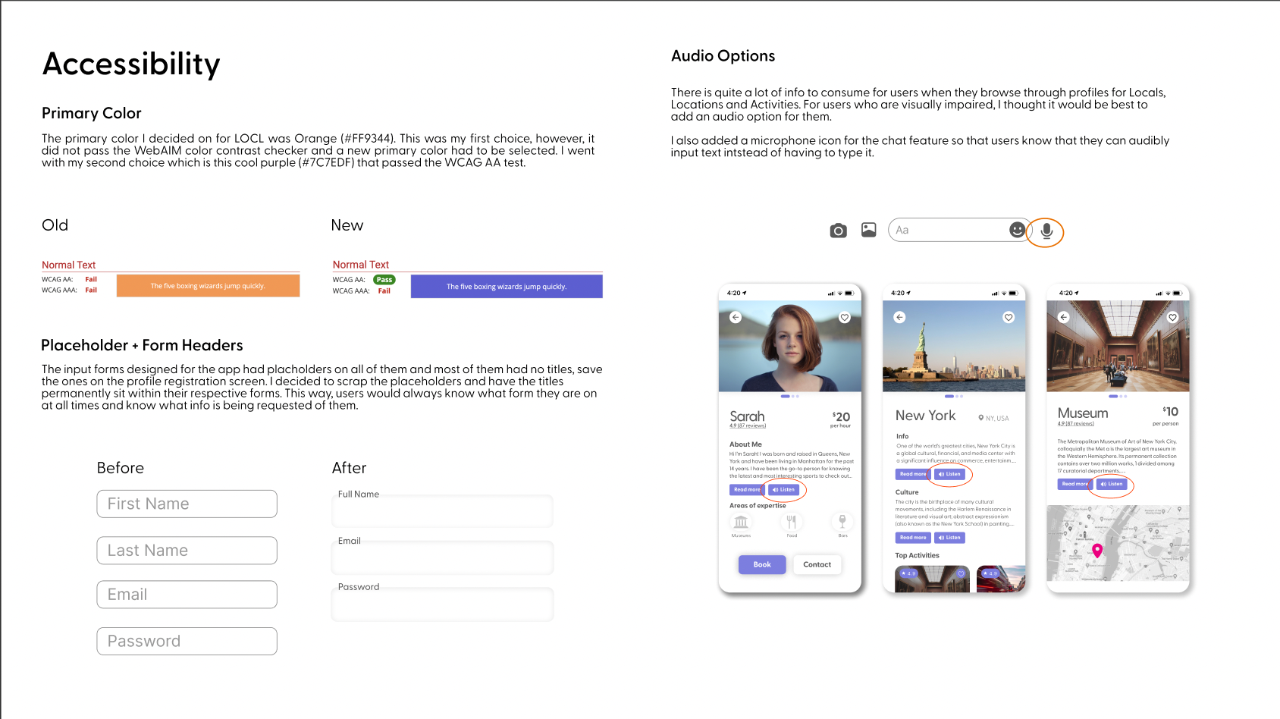
Task: Click Listen under New York Info
Action: click(x=949, y=474)
